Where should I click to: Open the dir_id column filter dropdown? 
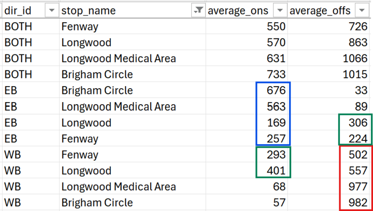pos(52,10)
